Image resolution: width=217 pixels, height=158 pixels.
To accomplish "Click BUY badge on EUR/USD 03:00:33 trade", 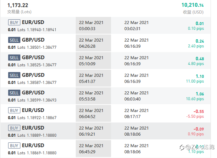I will click(14, 22).
